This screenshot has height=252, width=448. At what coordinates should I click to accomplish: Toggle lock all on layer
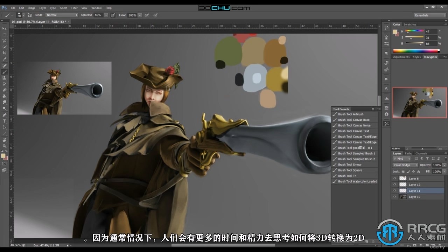[x=418, y=172]
